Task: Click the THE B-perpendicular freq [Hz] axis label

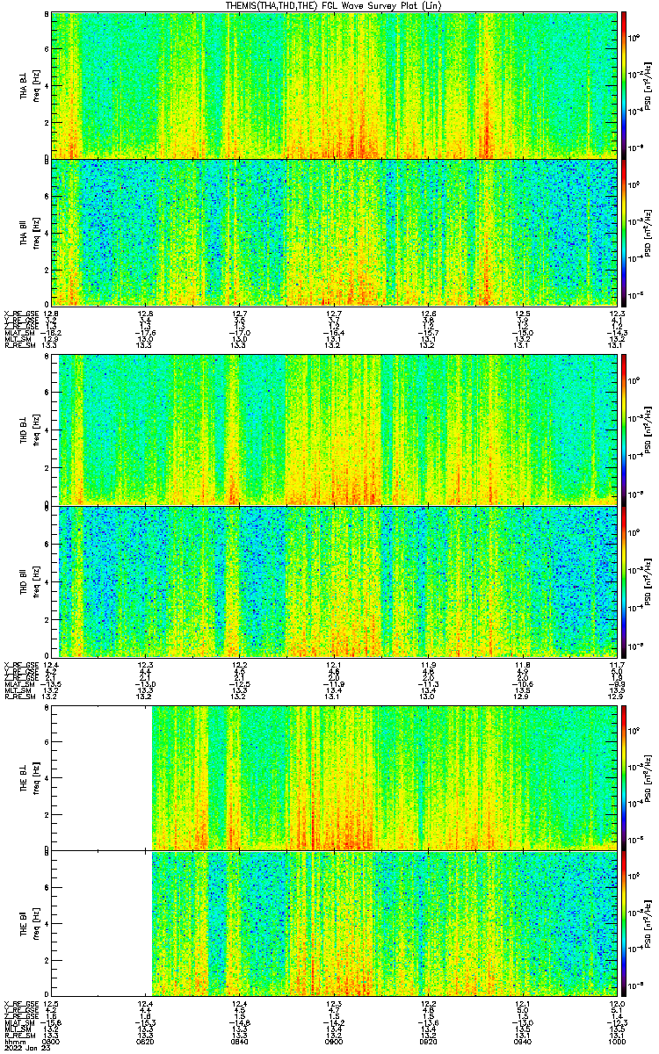Action: point(37,777)
